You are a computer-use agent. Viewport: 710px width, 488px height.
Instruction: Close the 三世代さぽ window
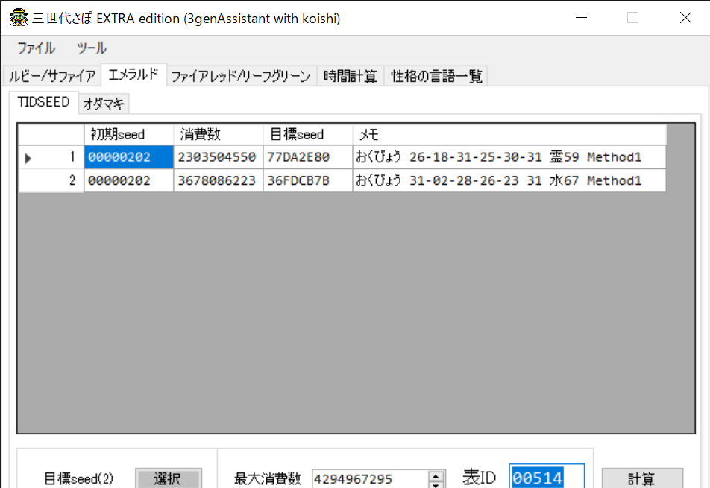685,18
